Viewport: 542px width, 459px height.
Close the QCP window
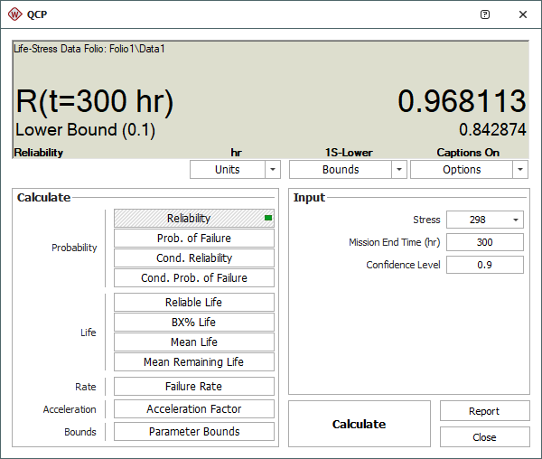(522, 14)
